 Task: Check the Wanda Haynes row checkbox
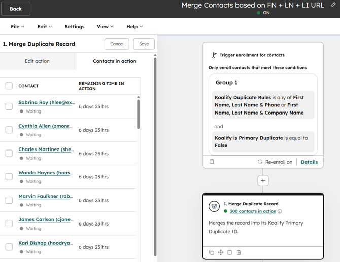9,177
